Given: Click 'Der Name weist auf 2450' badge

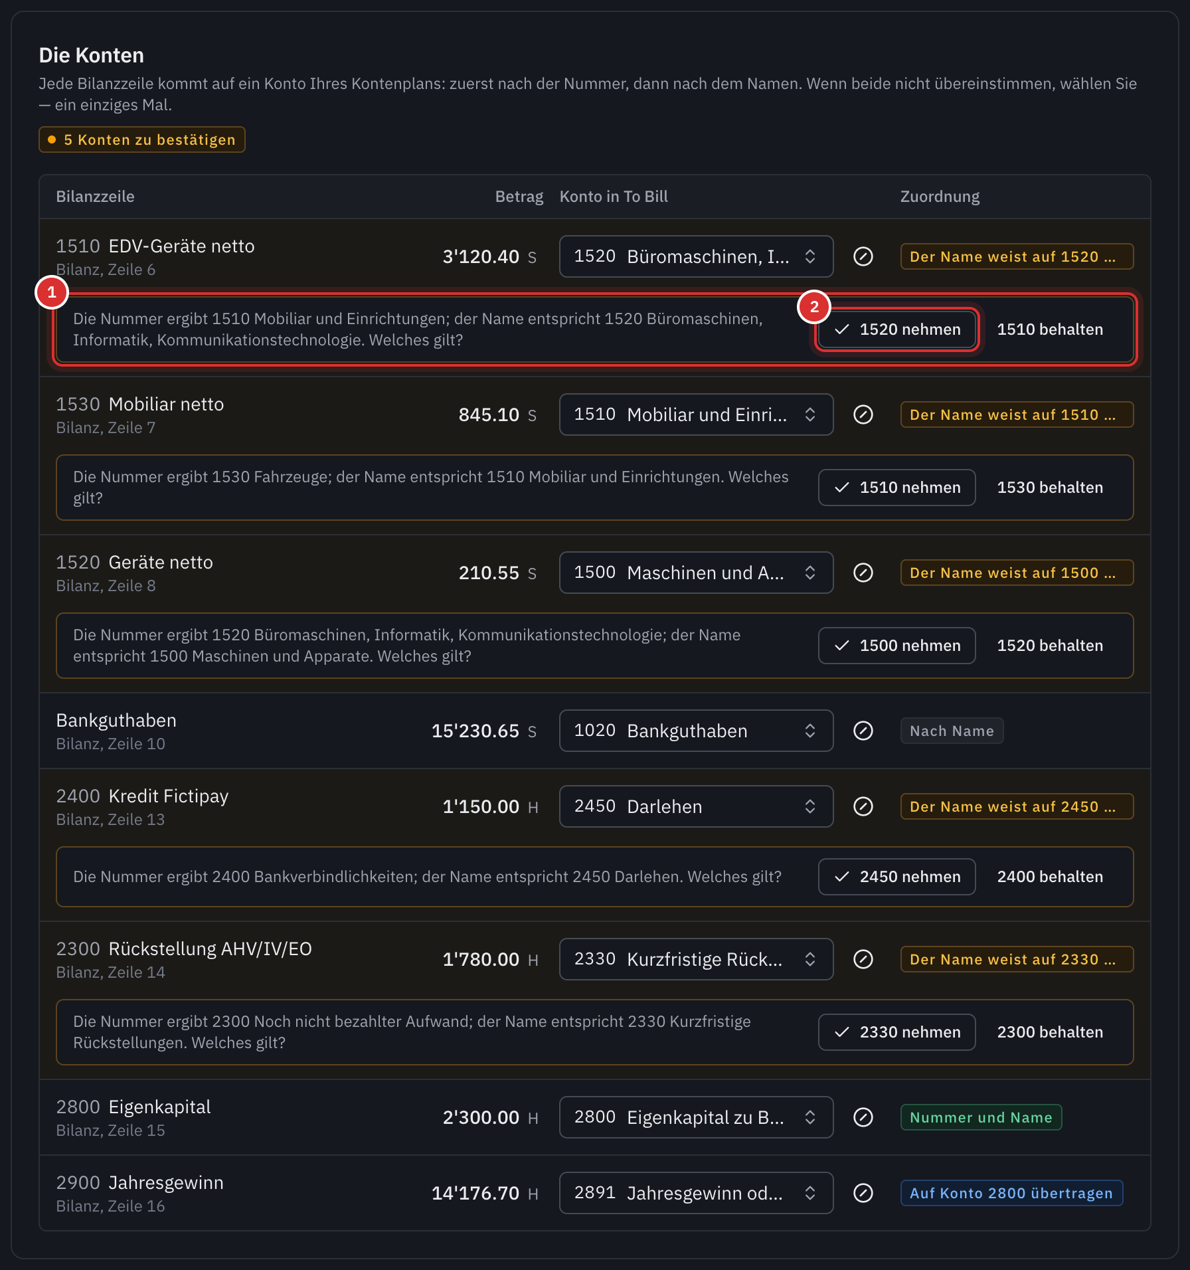Looking at the screenshot, I should click(x=1017, y=806).
